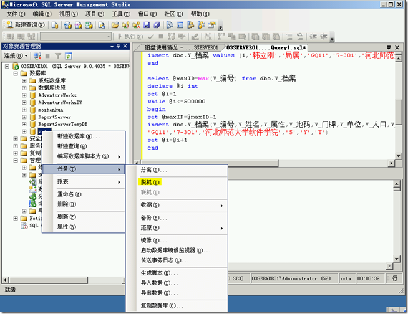Screen dimensions: 408x314
Task: Click the Disconnect icon in Object Explorer toolbar
Action: (x=37, y=55)
